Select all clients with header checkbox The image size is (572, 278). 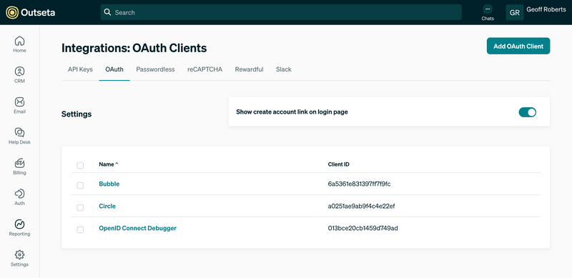coord(80,166)
